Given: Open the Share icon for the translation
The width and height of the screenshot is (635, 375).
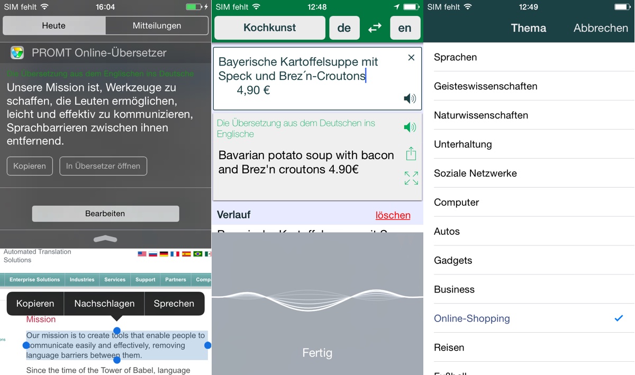Looking at the screenshot, I should pos(412,153).
